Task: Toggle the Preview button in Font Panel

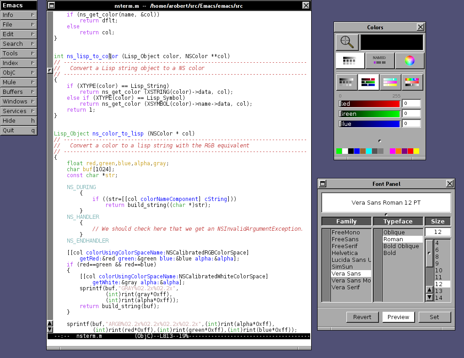Action: pos(398,317)
